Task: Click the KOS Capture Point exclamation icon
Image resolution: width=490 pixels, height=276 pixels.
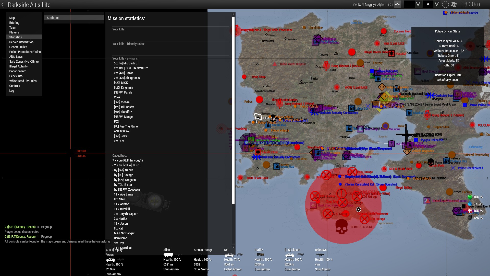Action: pyautogui.click(x=341, y=194)
